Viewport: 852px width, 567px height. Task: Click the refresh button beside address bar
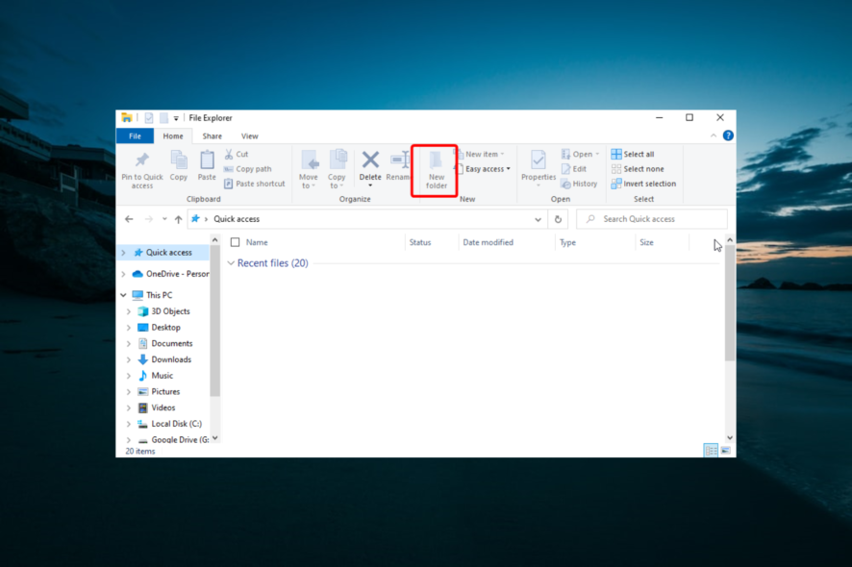[558, 219]
